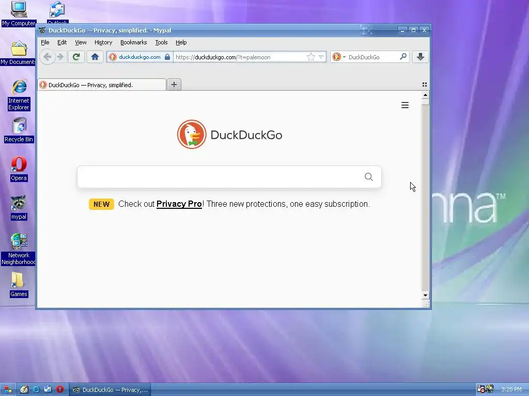Show all tabs with the grid icon
Screen dimensions: 529x396
click(x=425, y=85)
